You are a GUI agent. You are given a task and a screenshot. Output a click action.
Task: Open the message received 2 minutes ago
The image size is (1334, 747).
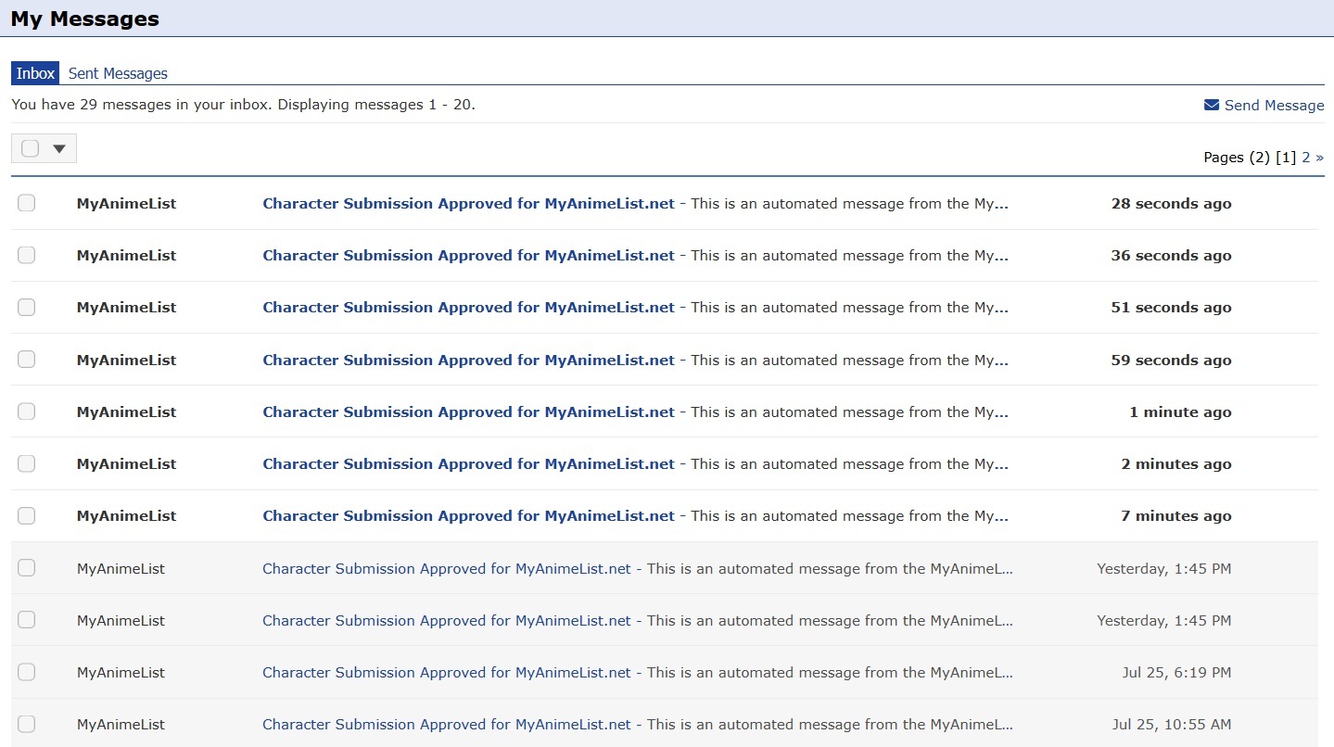[x=468, y=464]
